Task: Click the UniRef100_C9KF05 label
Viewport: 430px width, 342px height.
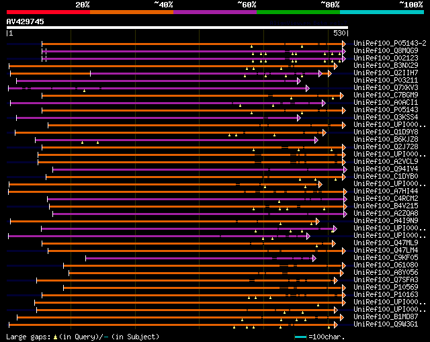Action: [386, 258]
